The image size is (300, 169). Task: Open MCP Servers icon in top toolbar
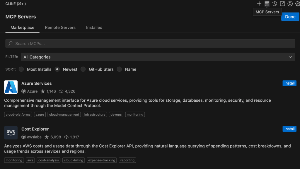pos(267,4)
